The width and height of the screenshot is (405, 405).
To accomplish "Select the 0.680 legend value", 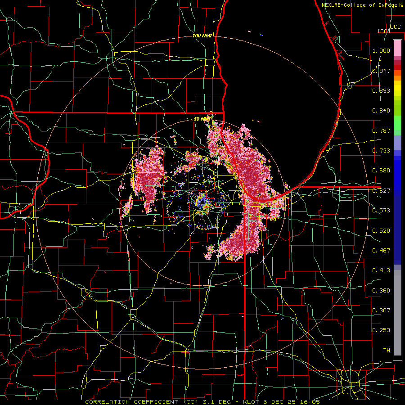I will pyautogui.click(x=381, y=171).
